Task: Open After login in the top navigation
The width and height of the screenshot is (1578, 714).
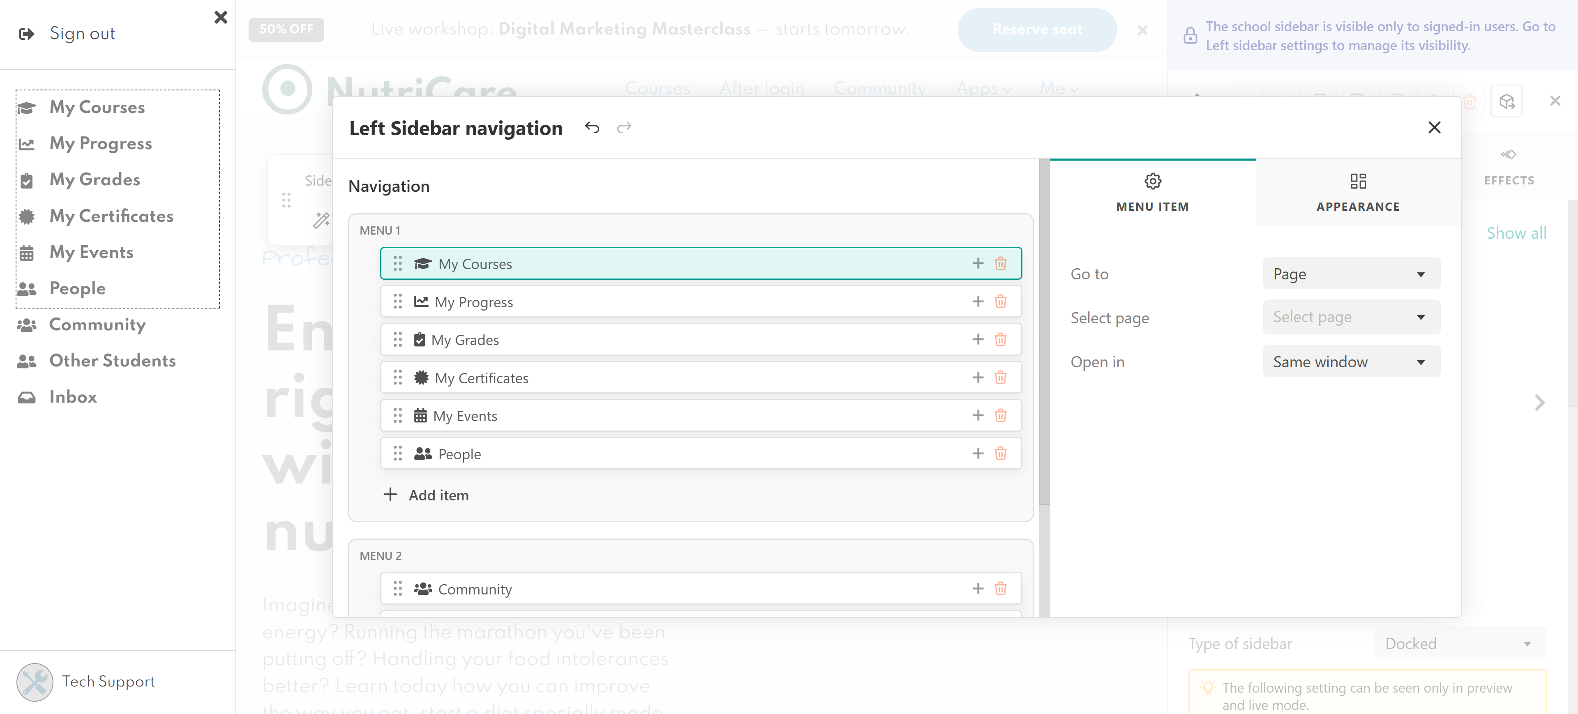Action: [762, 89]
